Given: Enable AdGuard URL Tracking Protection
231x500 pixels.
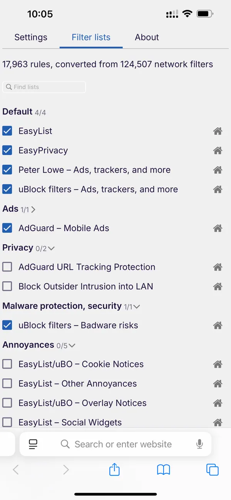Looking at the screenshot, I should (x=7, y=267).
